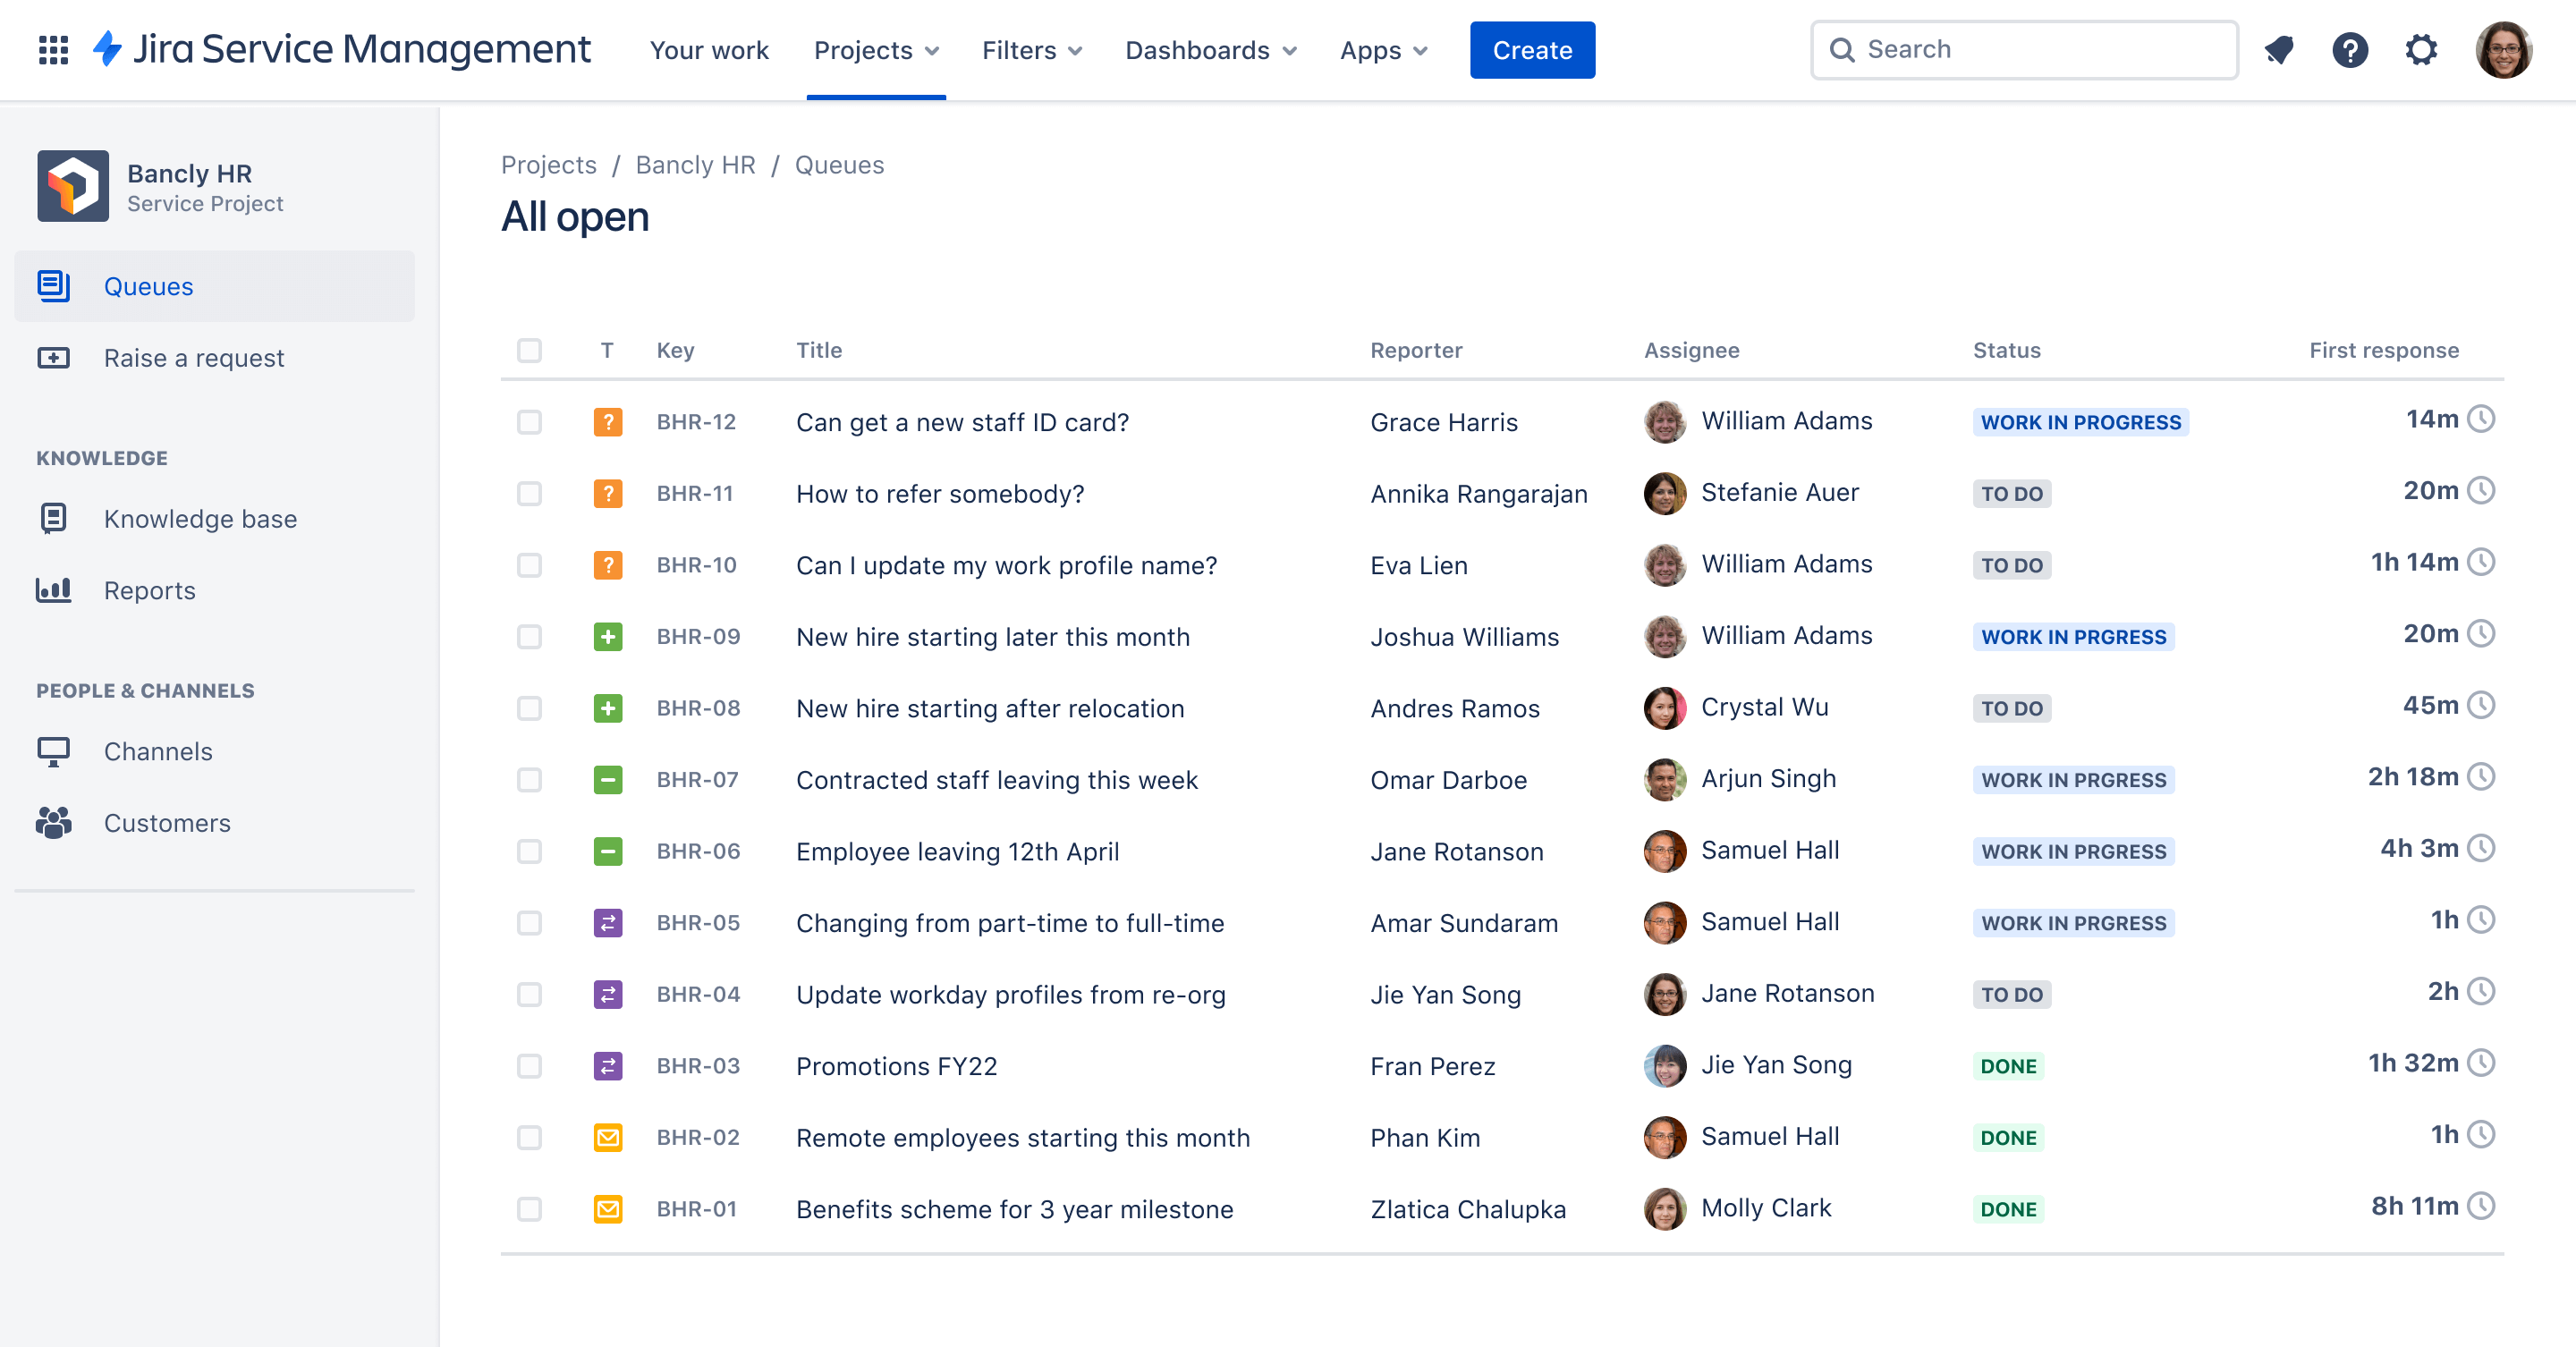Expand the Filters dropdown menu
Image resolution: width=2576 pixels, height=1347 pixels.
click(1029, 49)
